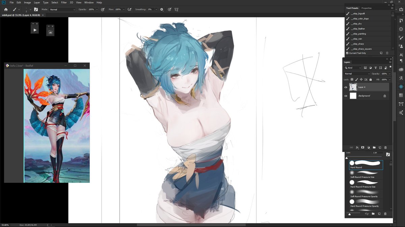Open blend Mode dropdown in options bar

pyautogui.click(x=62, y=9)
